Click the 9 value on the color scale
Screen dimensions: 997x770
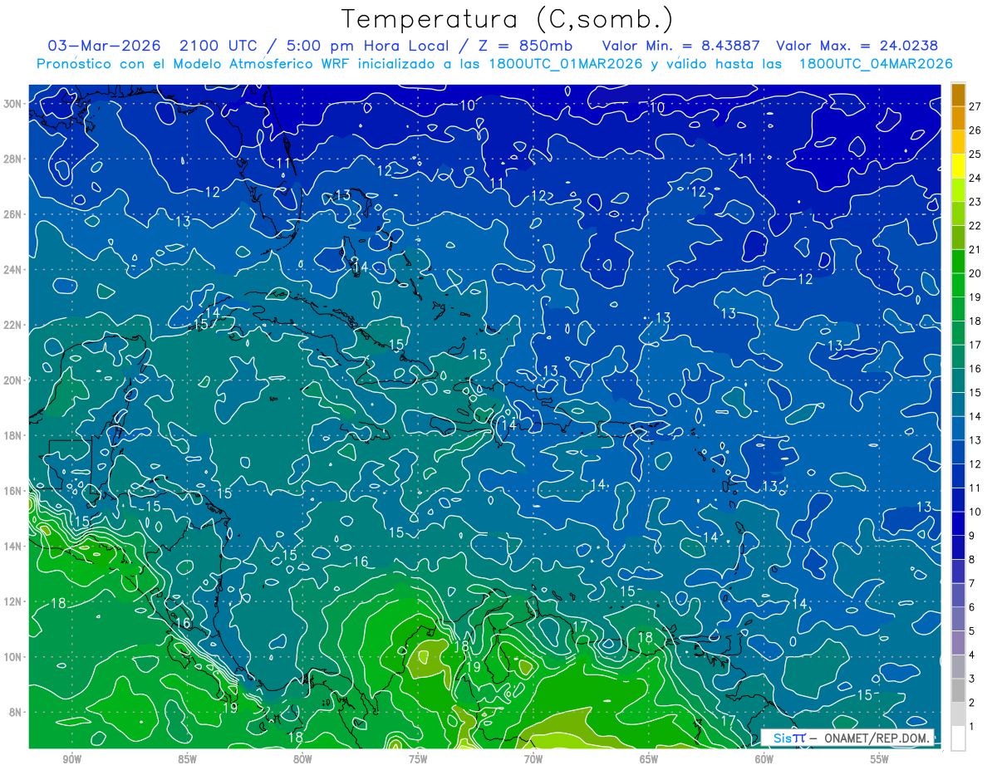coord(972,536)
